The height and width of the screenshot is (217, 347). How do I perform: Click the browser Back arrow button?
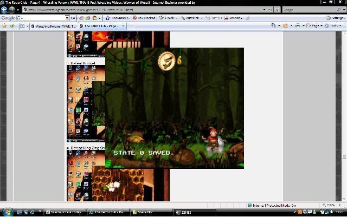click(x=4, y=10)
